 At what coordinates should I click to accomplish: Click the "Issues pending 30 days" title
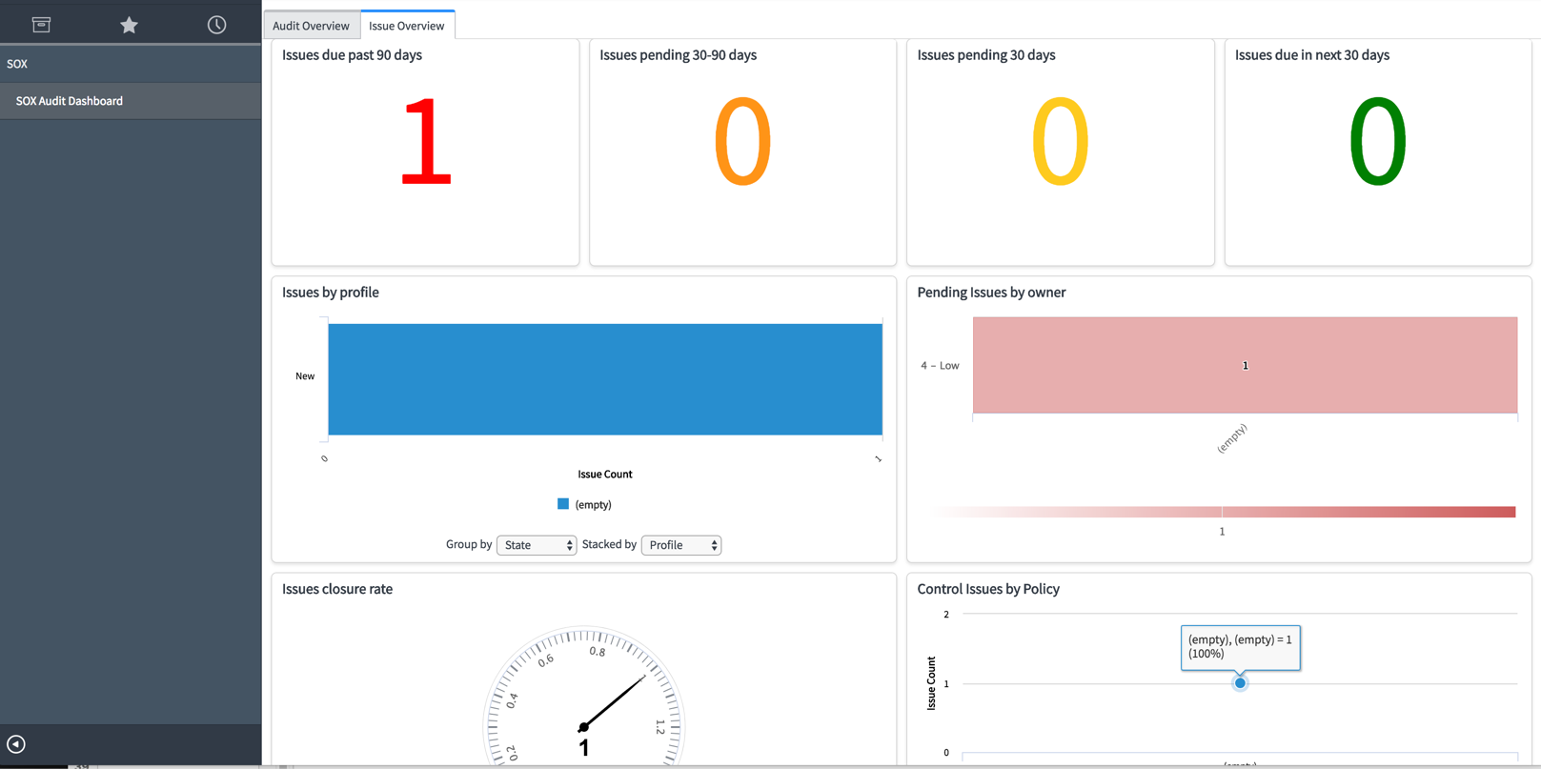pos(986,55)
